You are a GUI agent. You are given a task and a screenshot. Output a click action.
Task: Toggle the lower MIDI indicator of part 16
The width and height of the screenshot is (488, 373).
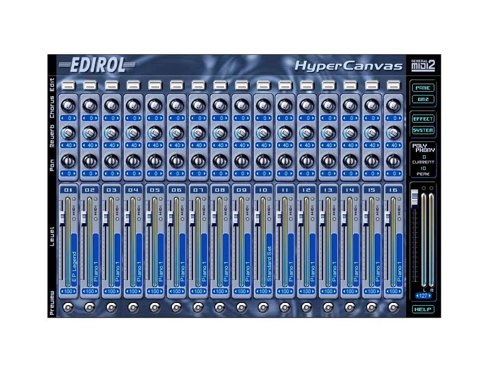point(399,219)
